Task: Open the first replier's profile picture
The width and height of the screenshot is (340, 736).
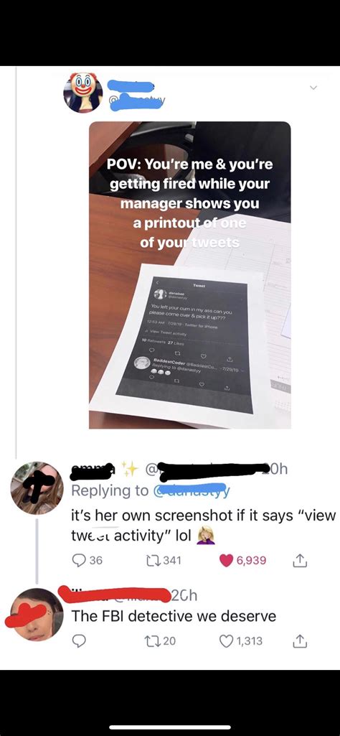Action: (37, 488)
